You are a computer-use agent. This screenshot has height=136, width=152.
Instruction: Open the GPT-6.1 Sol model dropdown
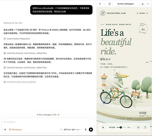[73, 129]
